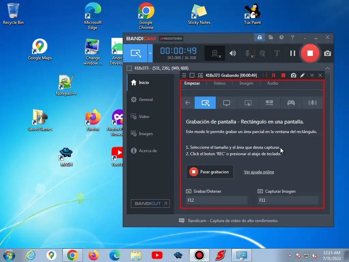Select Microsoft Edge desktop shortcut
Viewport: 349px width, 262px height.
click(x=93, y=16)
